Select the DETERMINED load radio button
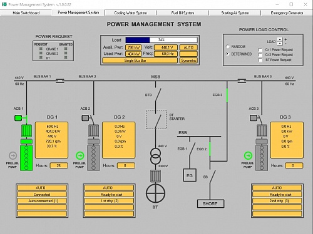 coord(228,54)
